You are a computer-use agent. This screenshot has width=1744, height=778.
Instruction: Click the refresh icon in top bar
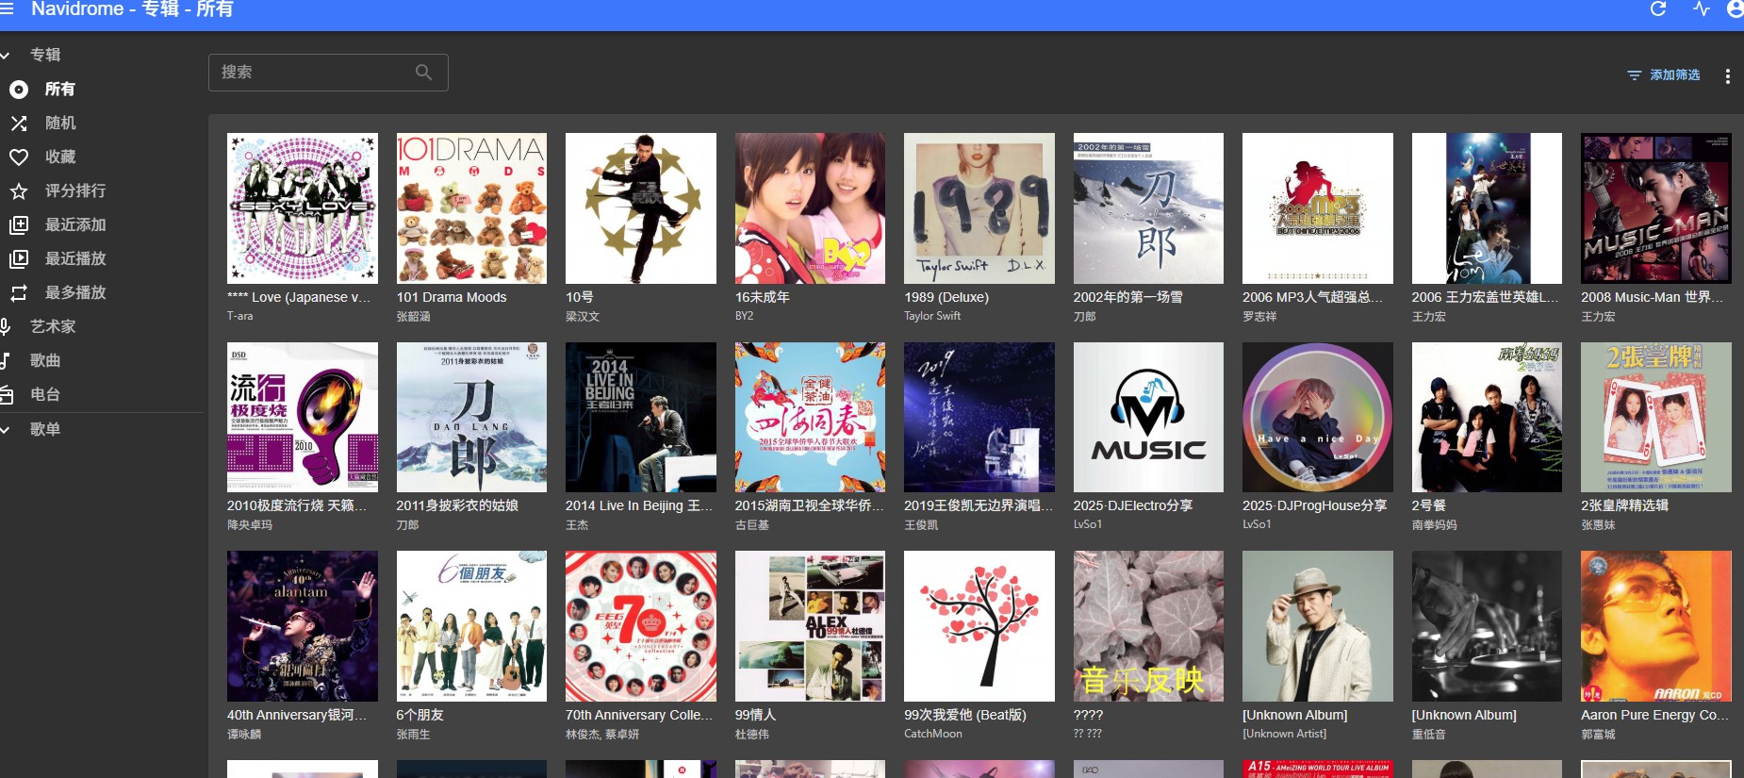[x=1658, y=9]
